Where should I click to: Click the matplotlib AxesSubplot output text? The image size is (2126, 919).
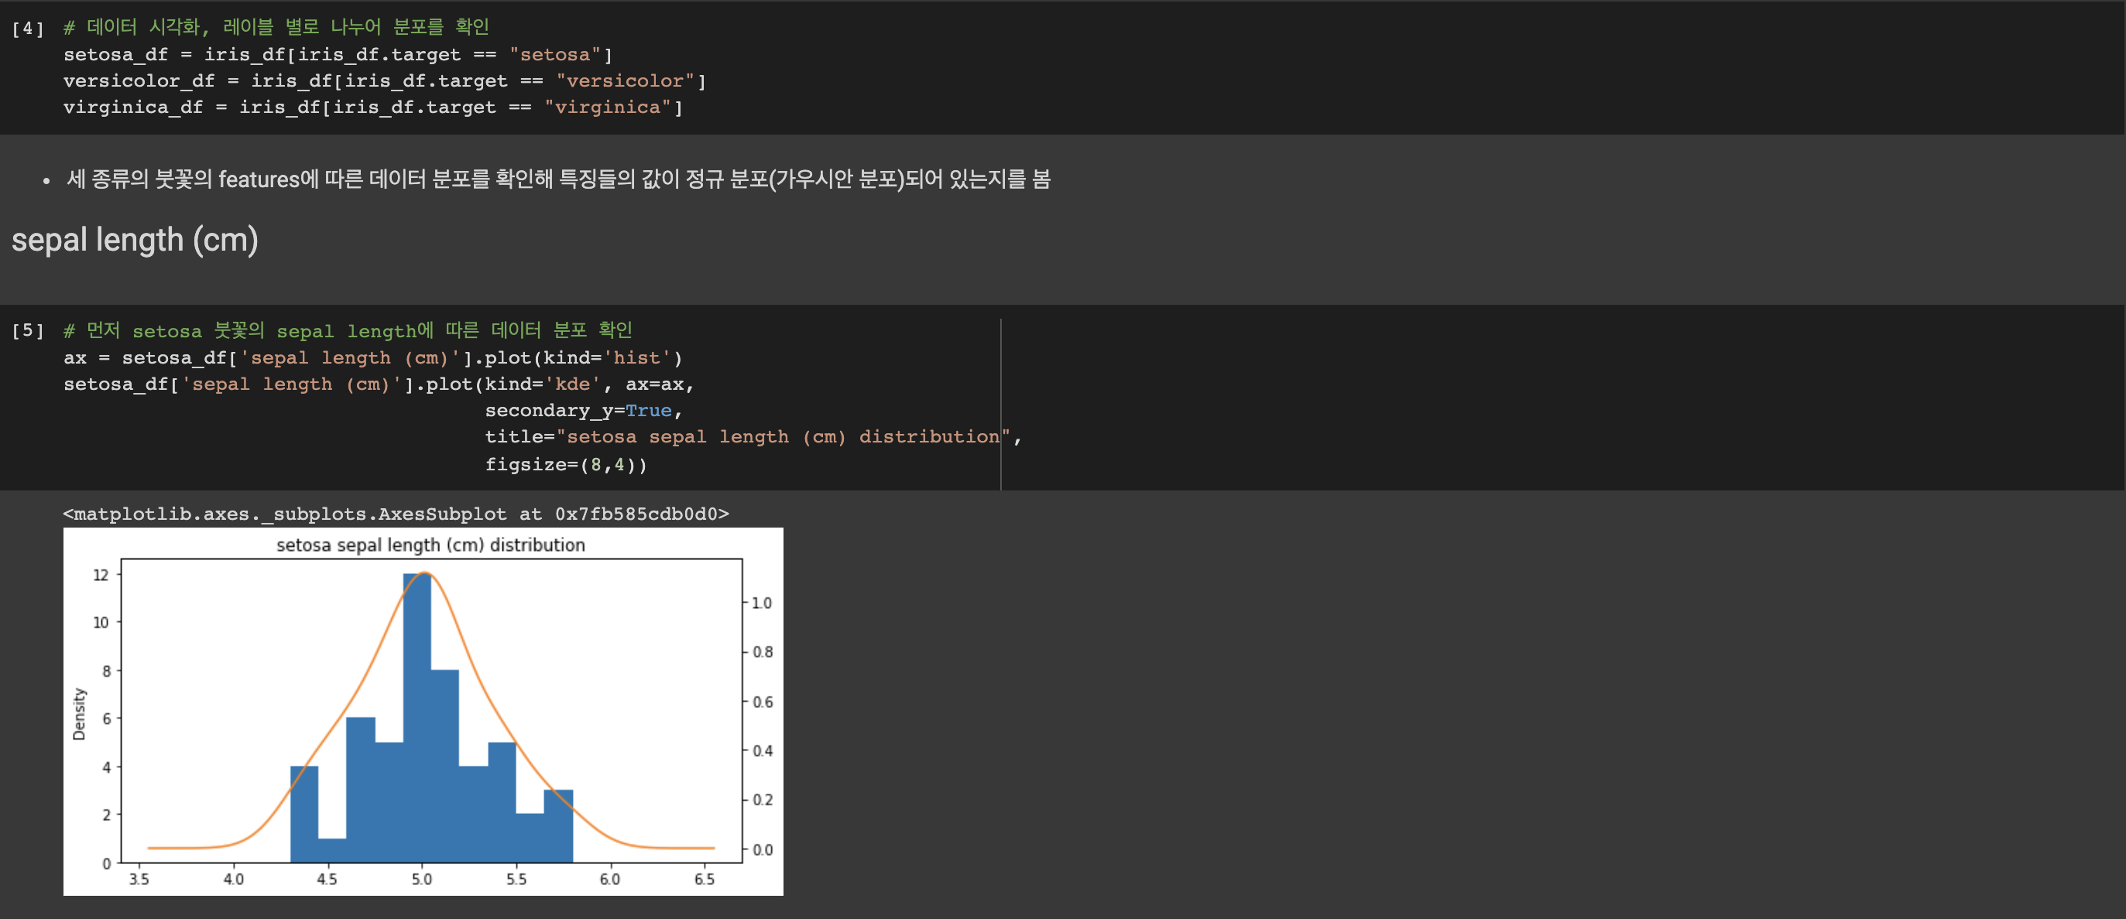tap(396, 514)
